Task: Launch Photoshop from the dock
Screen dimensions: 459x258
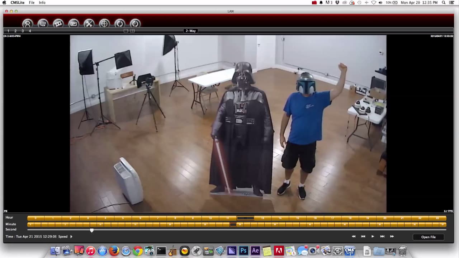Action: point(243,250)
